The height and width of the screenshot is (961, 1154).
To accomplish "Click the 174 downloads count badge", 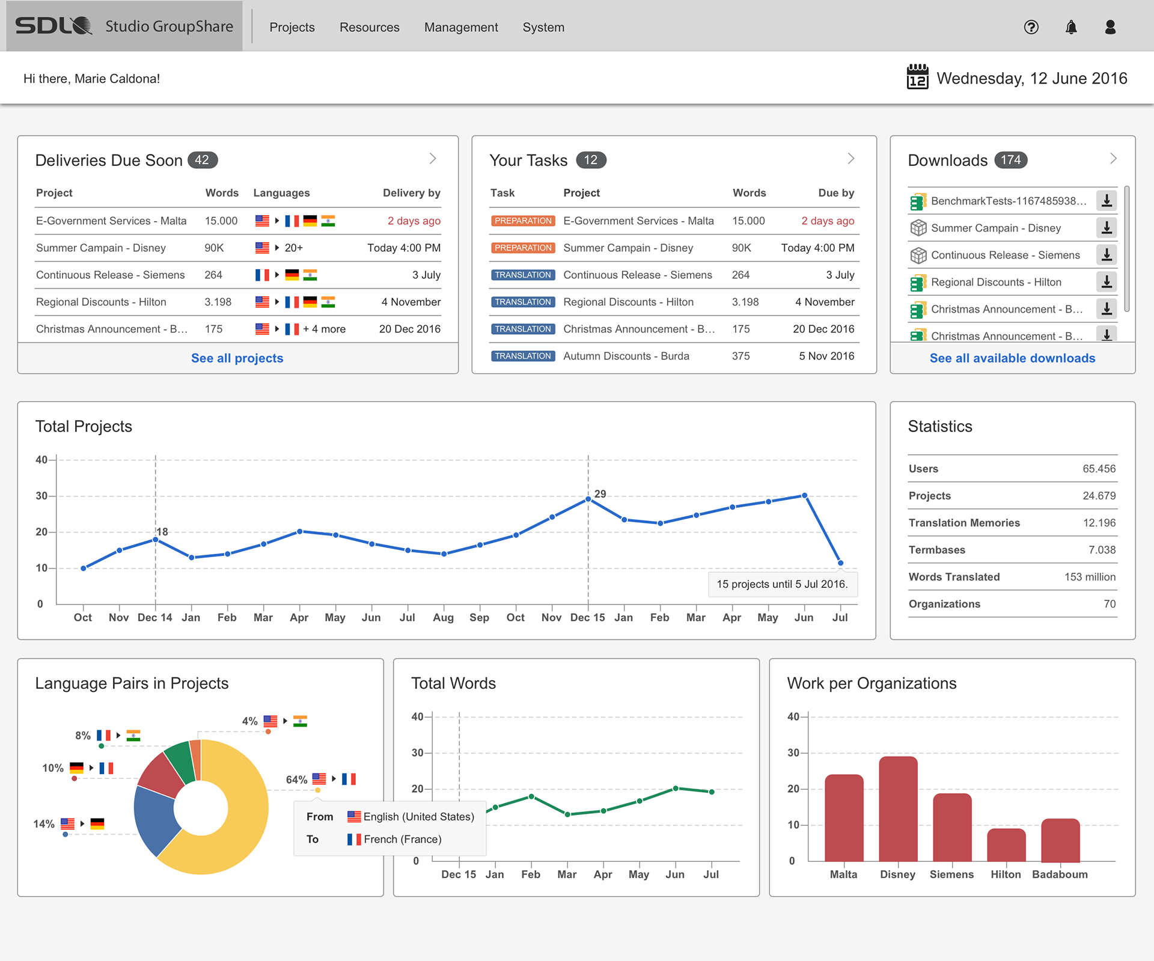I will (x=1010, y=160).
